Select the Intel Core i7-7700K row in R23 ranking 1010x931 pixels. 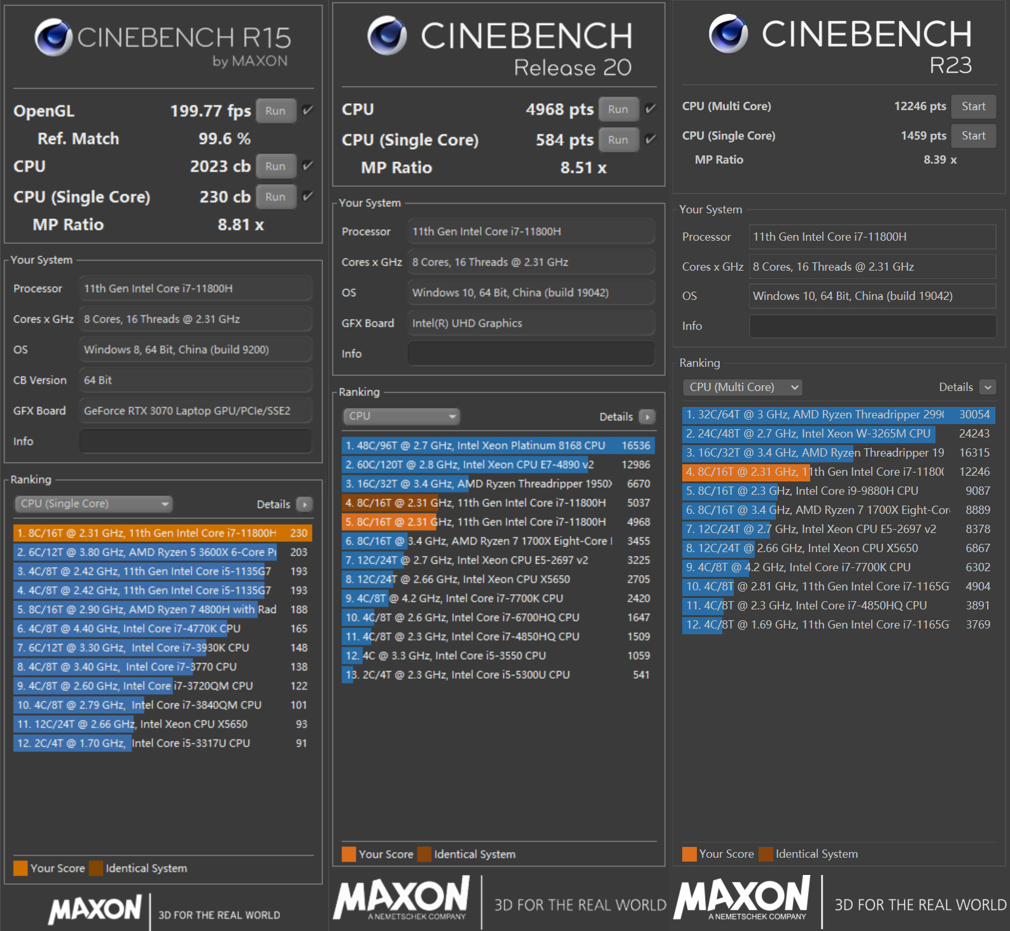[839, 567]
